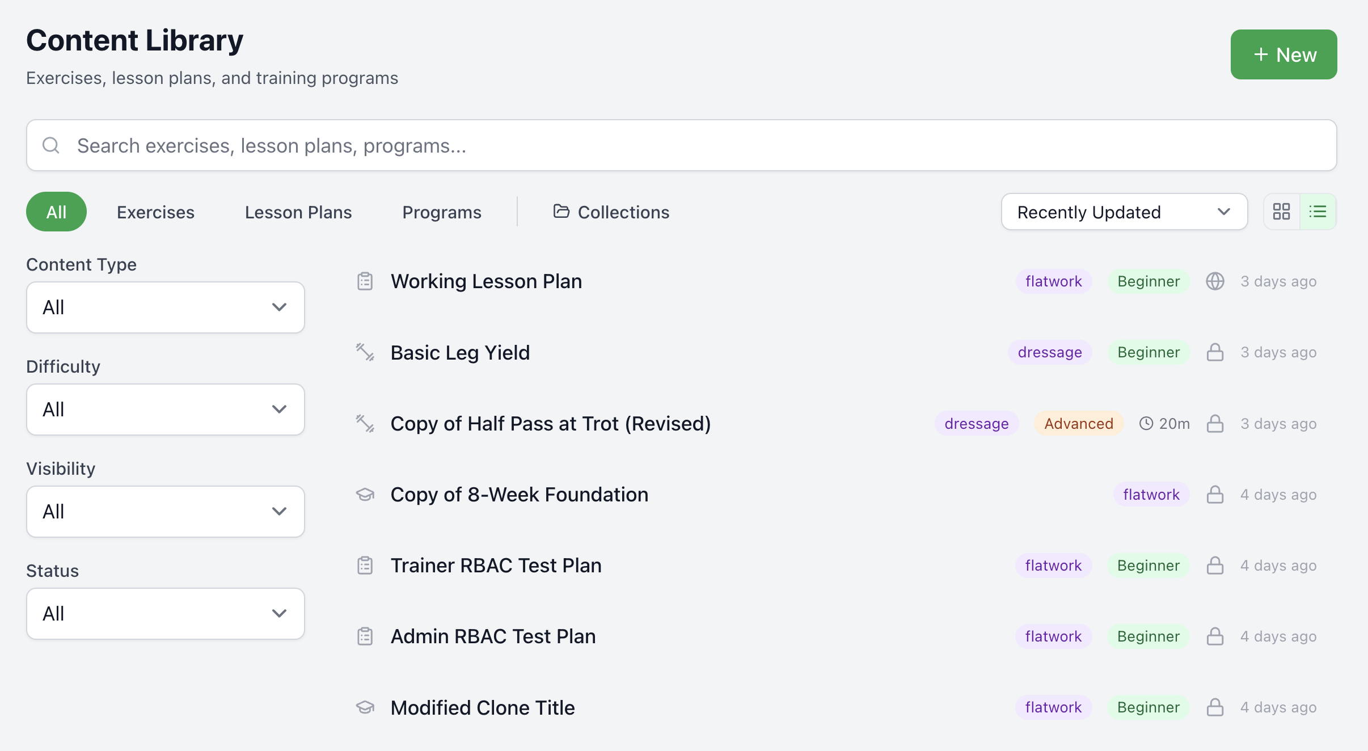Viewport: 1368px width, 751px height.
Task: Open the Content Type dropdown
Action: coord(164,307)
